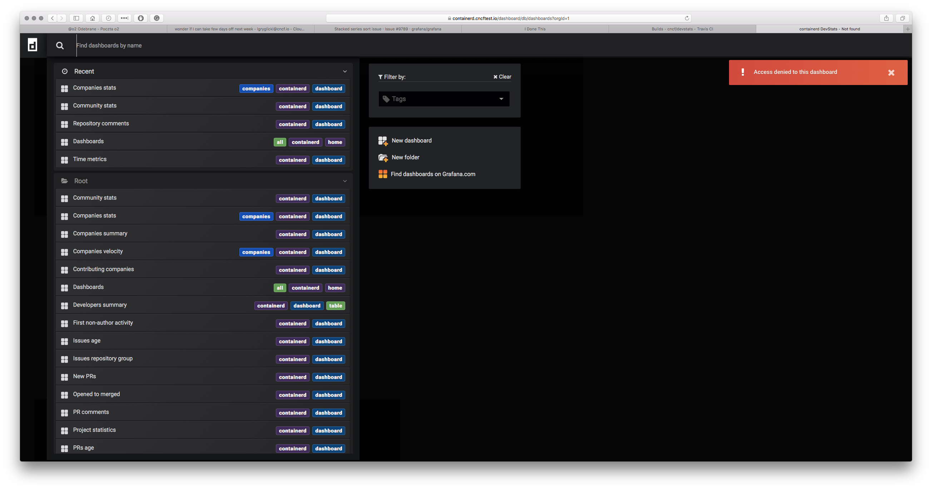Image resolution: width=932 pixels, height=490 pixels.
Task: Select the companies tag on Companies velocity
Action: (x=256, y=252)
